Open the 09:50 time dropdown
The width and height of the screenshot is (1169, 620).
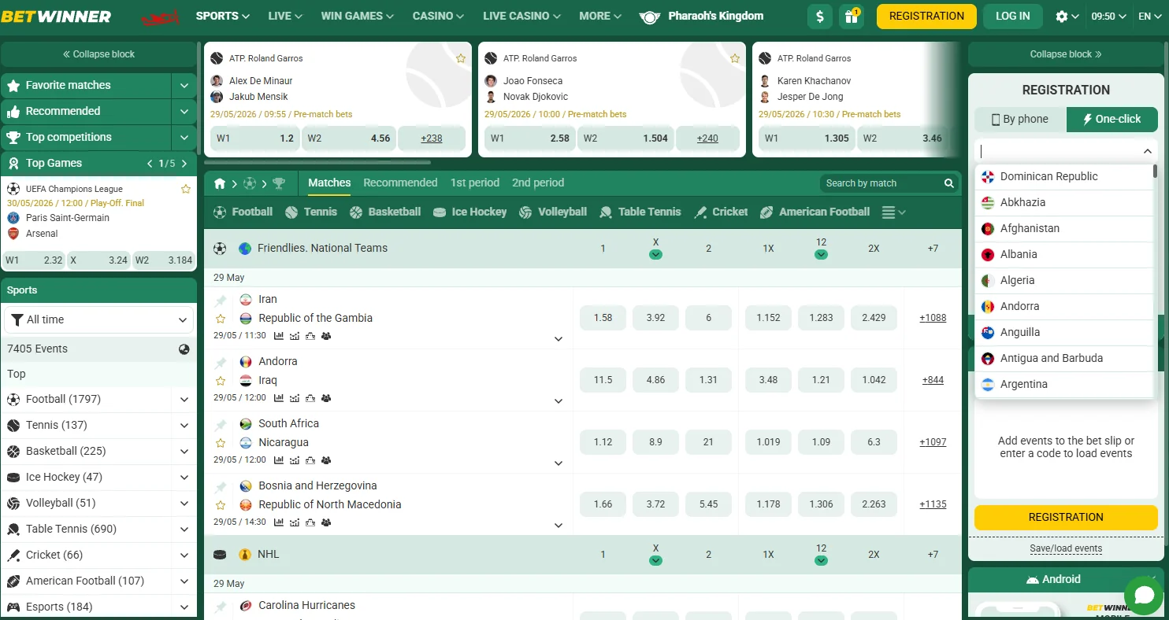point(1108,16)
